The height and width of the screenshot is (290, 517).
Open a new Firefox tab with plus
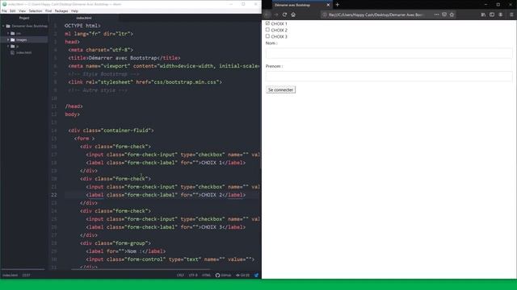[338, 5]
